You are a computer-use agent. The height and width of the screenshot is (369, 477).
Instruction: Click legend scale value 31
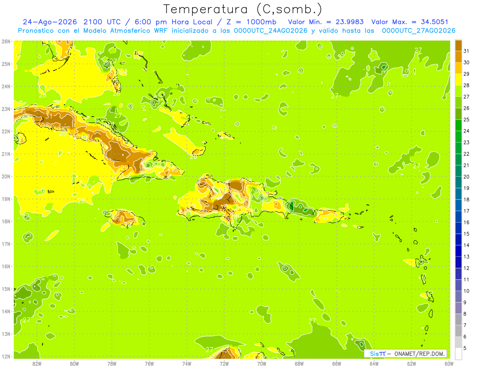point(466,51)
